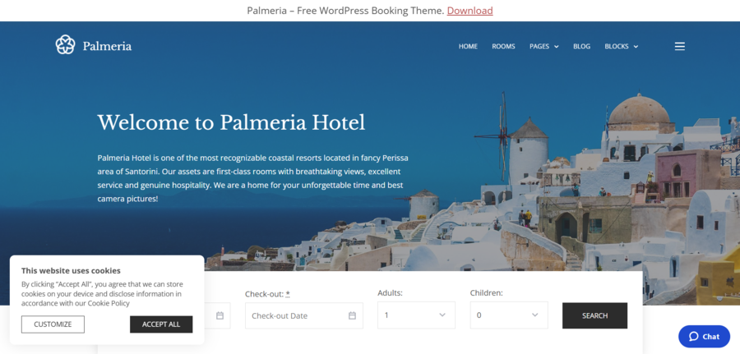740x354 pixels.
Task: Open the Children count dropdown
Action: pos(509,315)
